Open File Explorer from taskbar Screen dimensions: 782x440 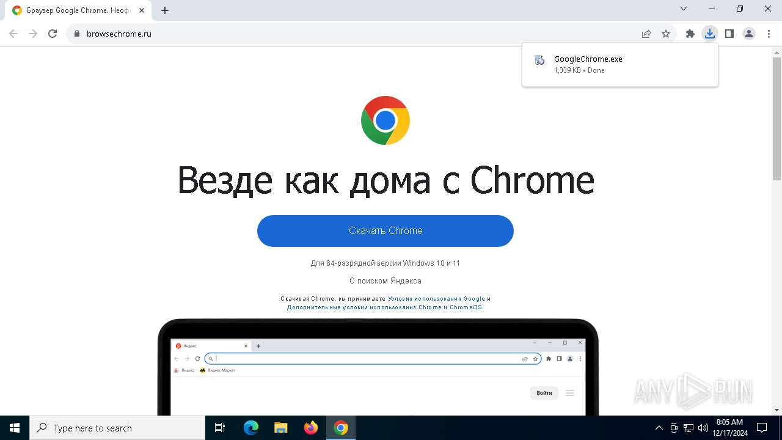click(x=280, y=428)
